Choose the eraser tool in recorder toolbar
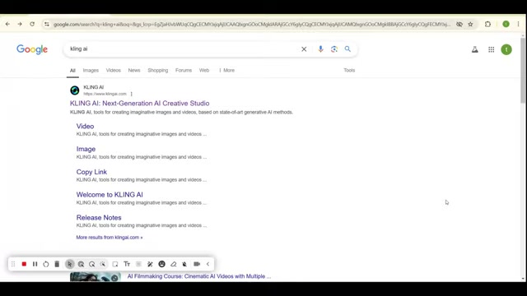 click(x=174, y=264)
